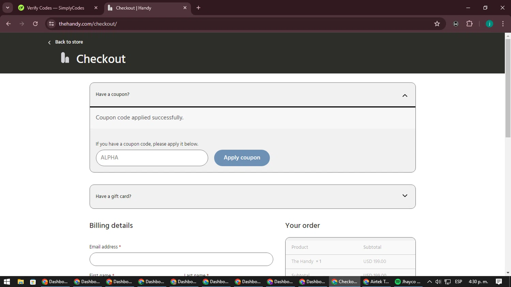The width and height of the screenshot is (511, 287).
Task: Close the Checkout Handy tab
Action: pos(185,7)
